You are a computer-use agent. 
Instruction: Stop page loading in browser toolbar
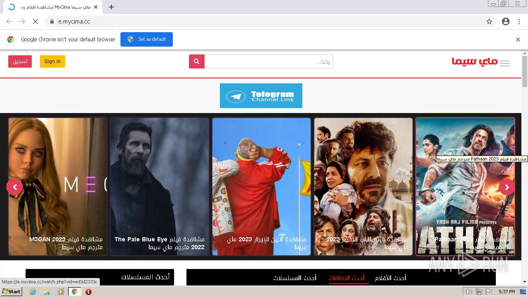pyautogui.click(x=35, y=21)
